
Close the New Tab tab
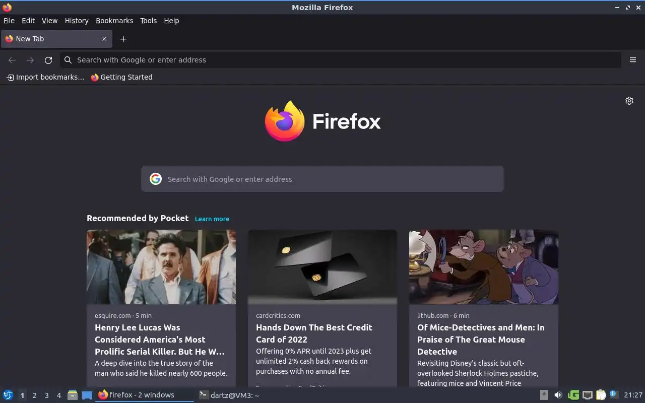click(104, 39)
